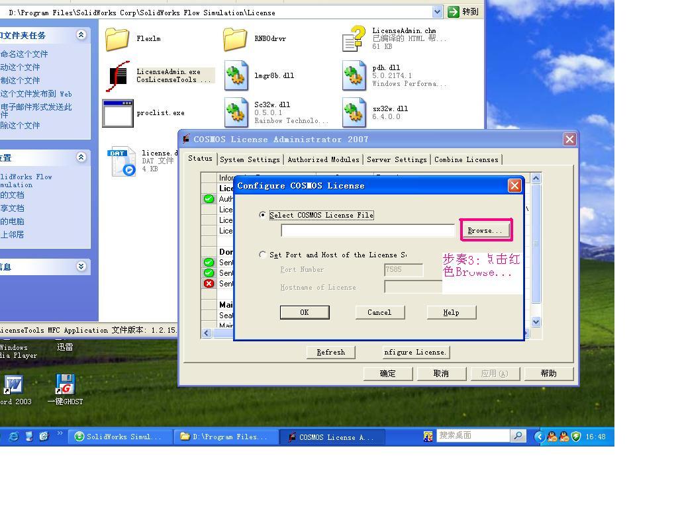Image resolution: width=678 pixels, height=508 pixels.
Task: Open the SolidWorks Flow Simulation sidebar link
Action: pos(26,181)
